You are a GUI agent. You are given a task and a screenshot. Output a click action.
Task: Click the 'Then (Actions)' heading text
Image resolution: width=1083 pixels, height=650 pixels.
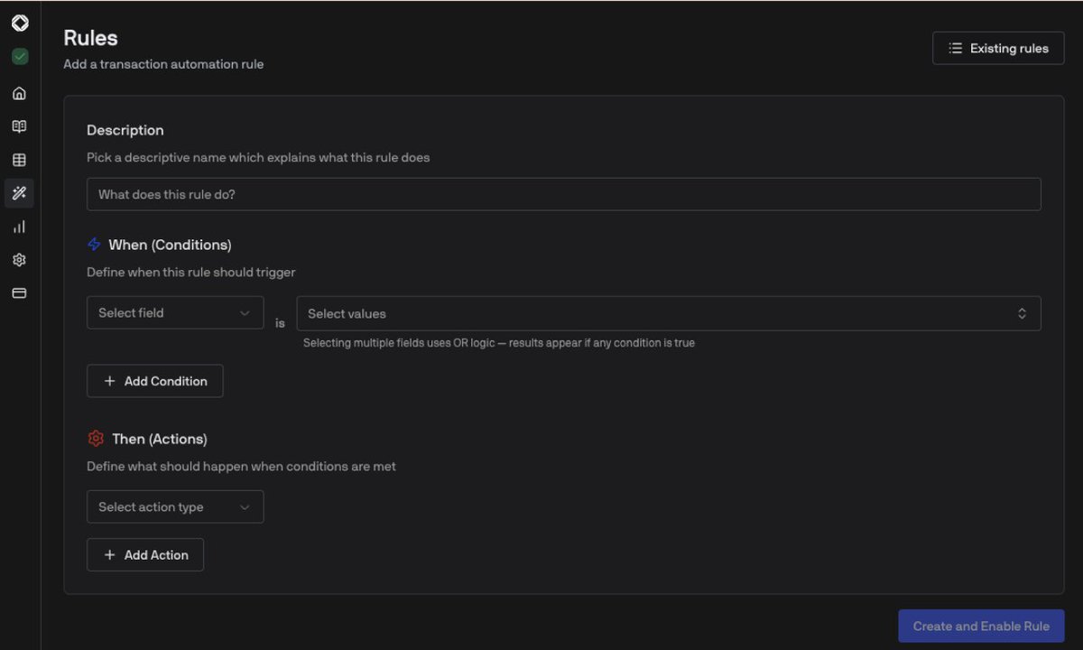tap(160, 439)
